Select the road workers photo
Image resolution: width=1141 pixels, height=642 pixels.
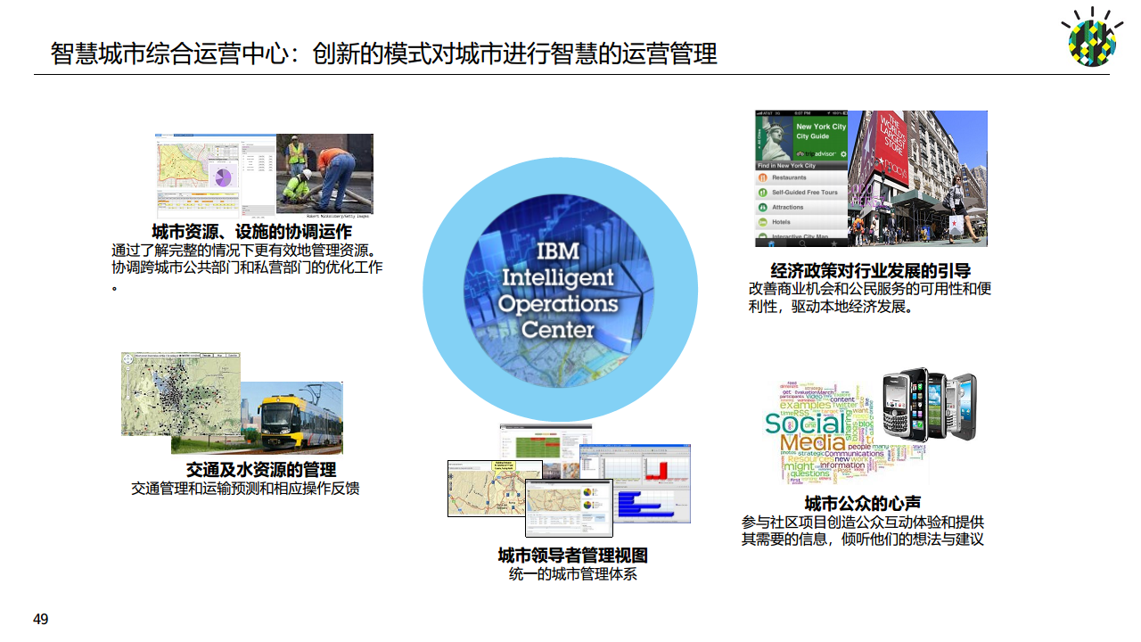point(324,173)
